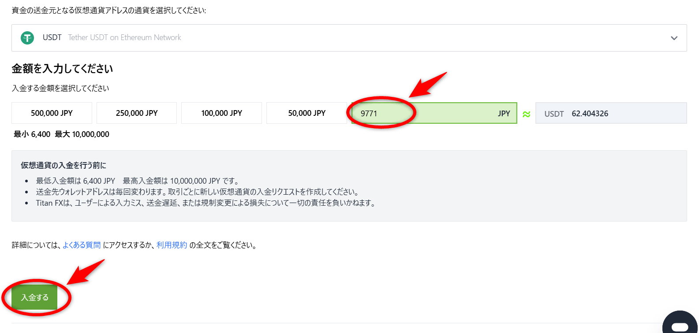The image size is (699, 333).
Task: Click the green Tether USDT logo icon
Action: (x=27, y=38)
